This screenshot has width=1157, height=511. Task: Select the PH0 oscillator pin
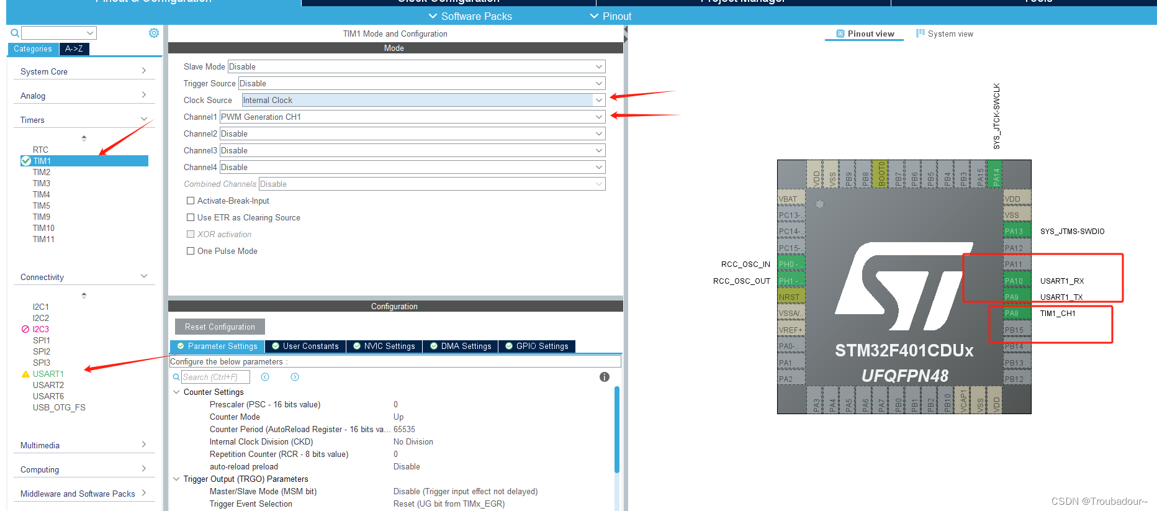[x=791, y=265]
